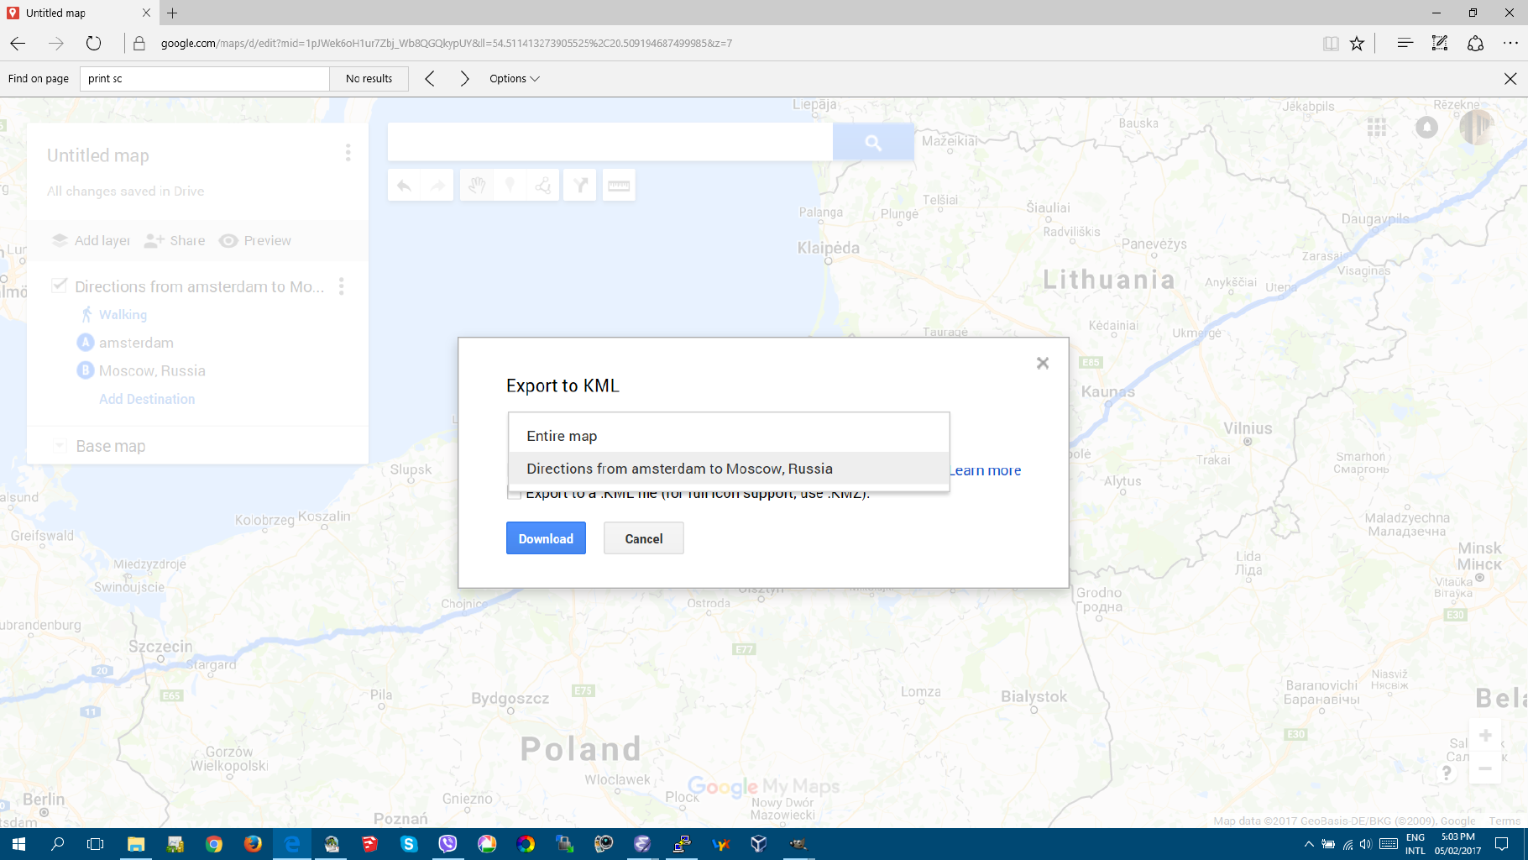1528x860 pixels.
Task: Close the Export to KML dialog
Action: (1042, 363)
